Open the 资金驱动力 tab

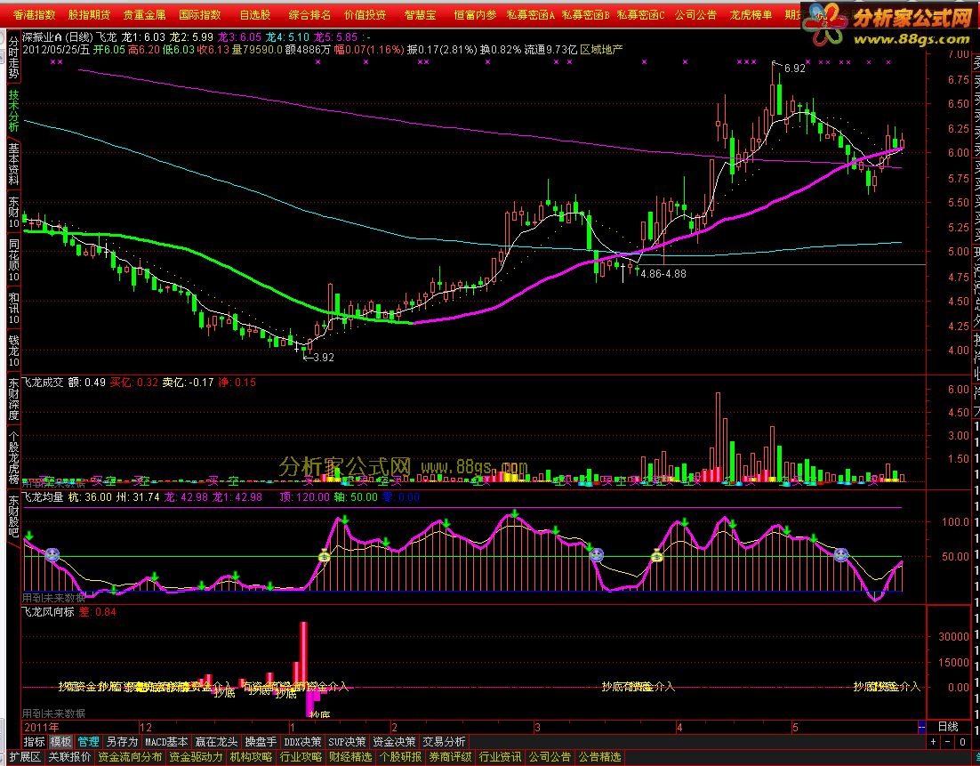pos(196,757)
